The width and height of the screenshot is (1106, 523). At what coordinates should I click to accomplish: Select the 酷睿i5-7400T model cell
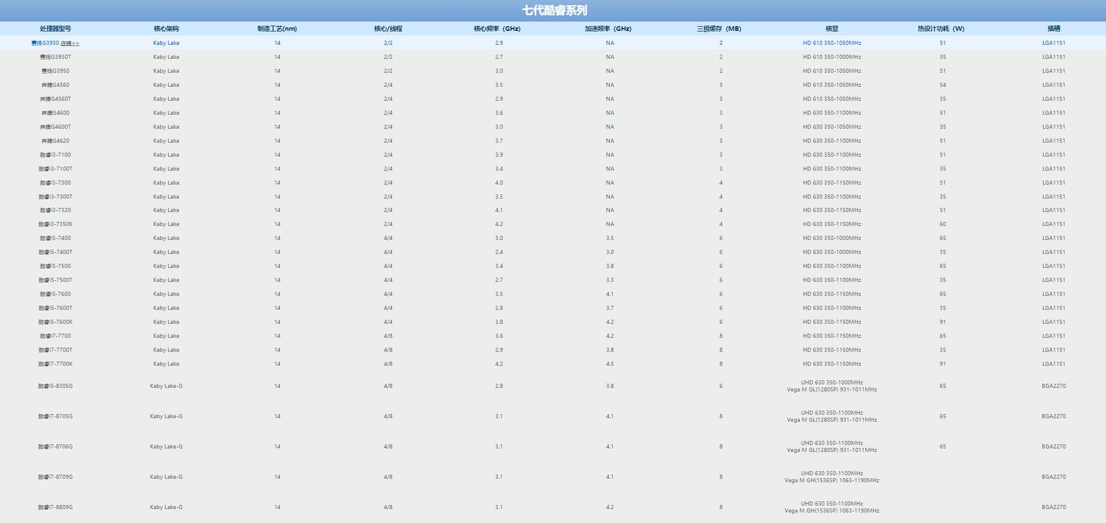[55, 252]
